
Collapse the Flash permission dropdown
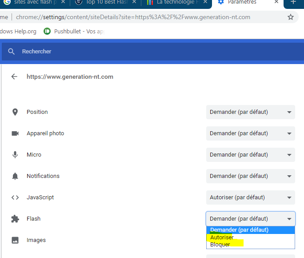pyautogui.click(x=251, y=219)
